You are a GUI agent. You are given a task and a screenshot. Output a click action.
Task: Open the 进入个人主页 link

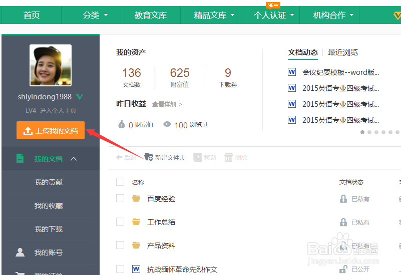coord(58,110)
